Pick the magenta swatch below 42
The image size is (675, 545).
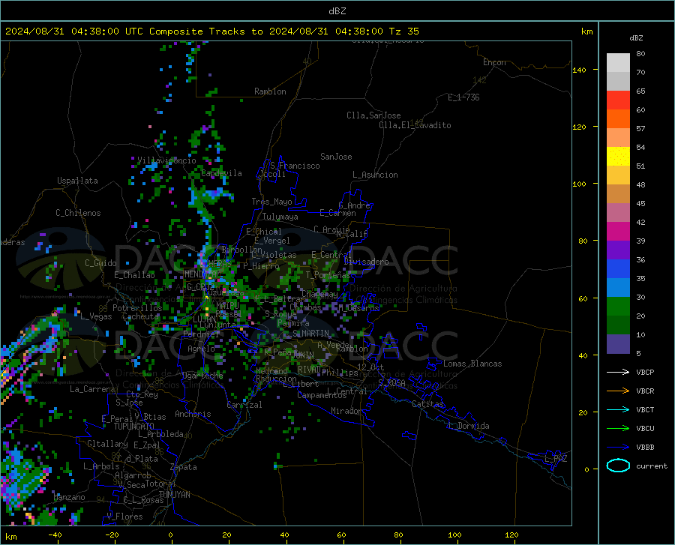click(618, 232)
